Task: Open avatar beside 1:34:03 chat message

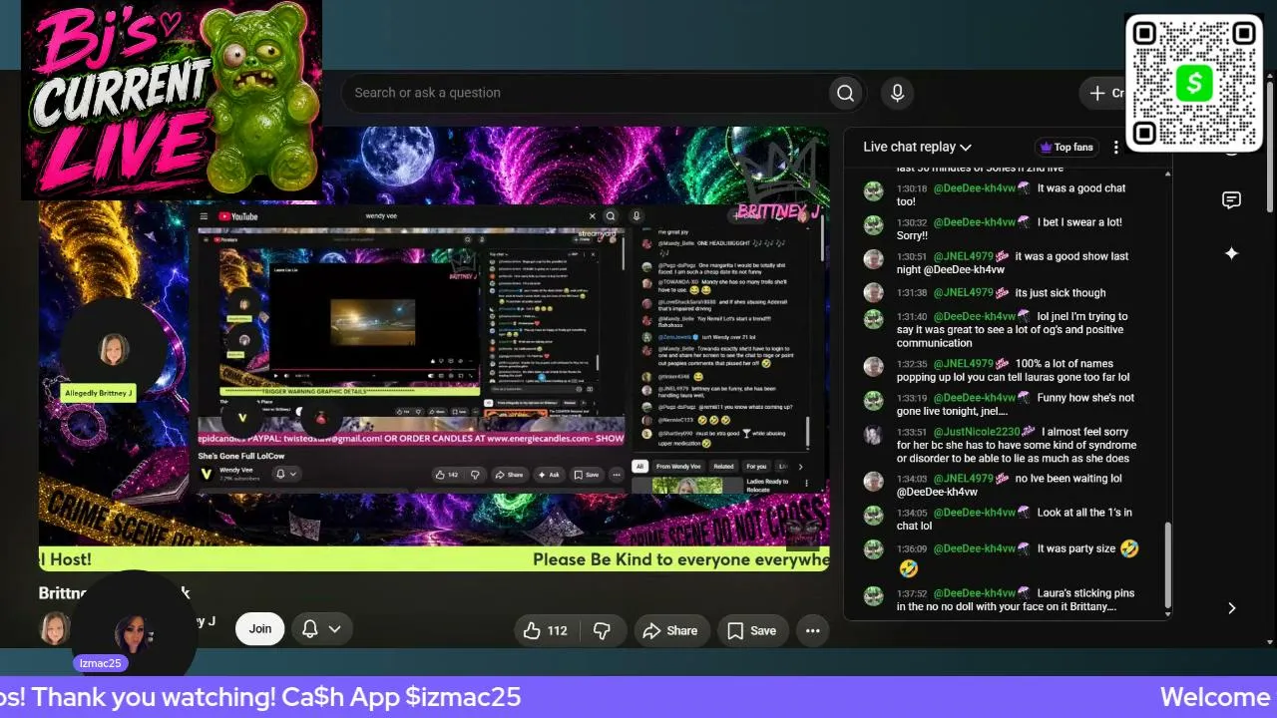Action: 873,481
